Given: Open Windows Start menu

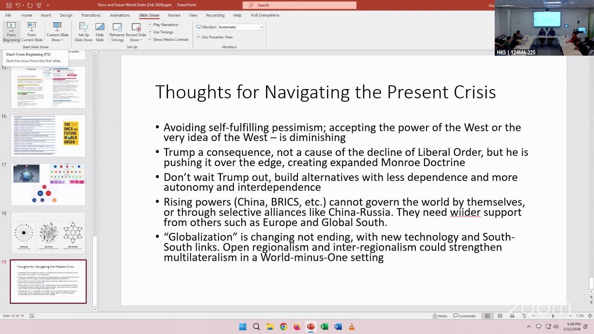Looking at the screenshot, I should pos(243,327).
